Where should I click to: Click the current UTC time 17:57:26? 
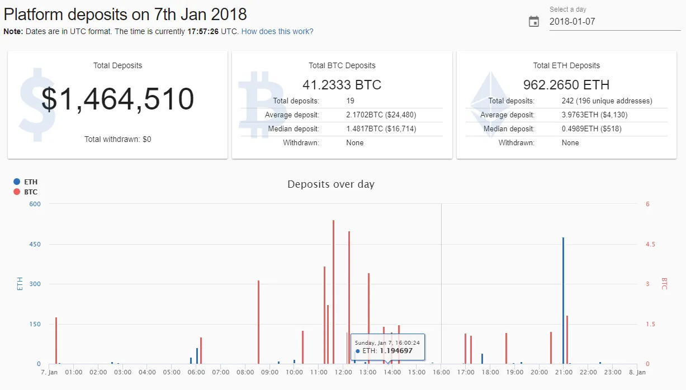202,31
